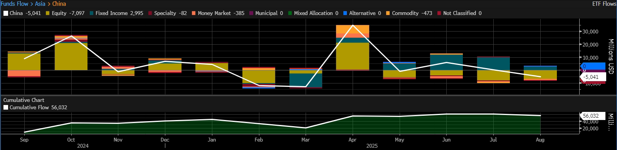This screenshot has height=150, width=617.
Task: Select the Apr month axis label
Action: (x=352, y=140)
